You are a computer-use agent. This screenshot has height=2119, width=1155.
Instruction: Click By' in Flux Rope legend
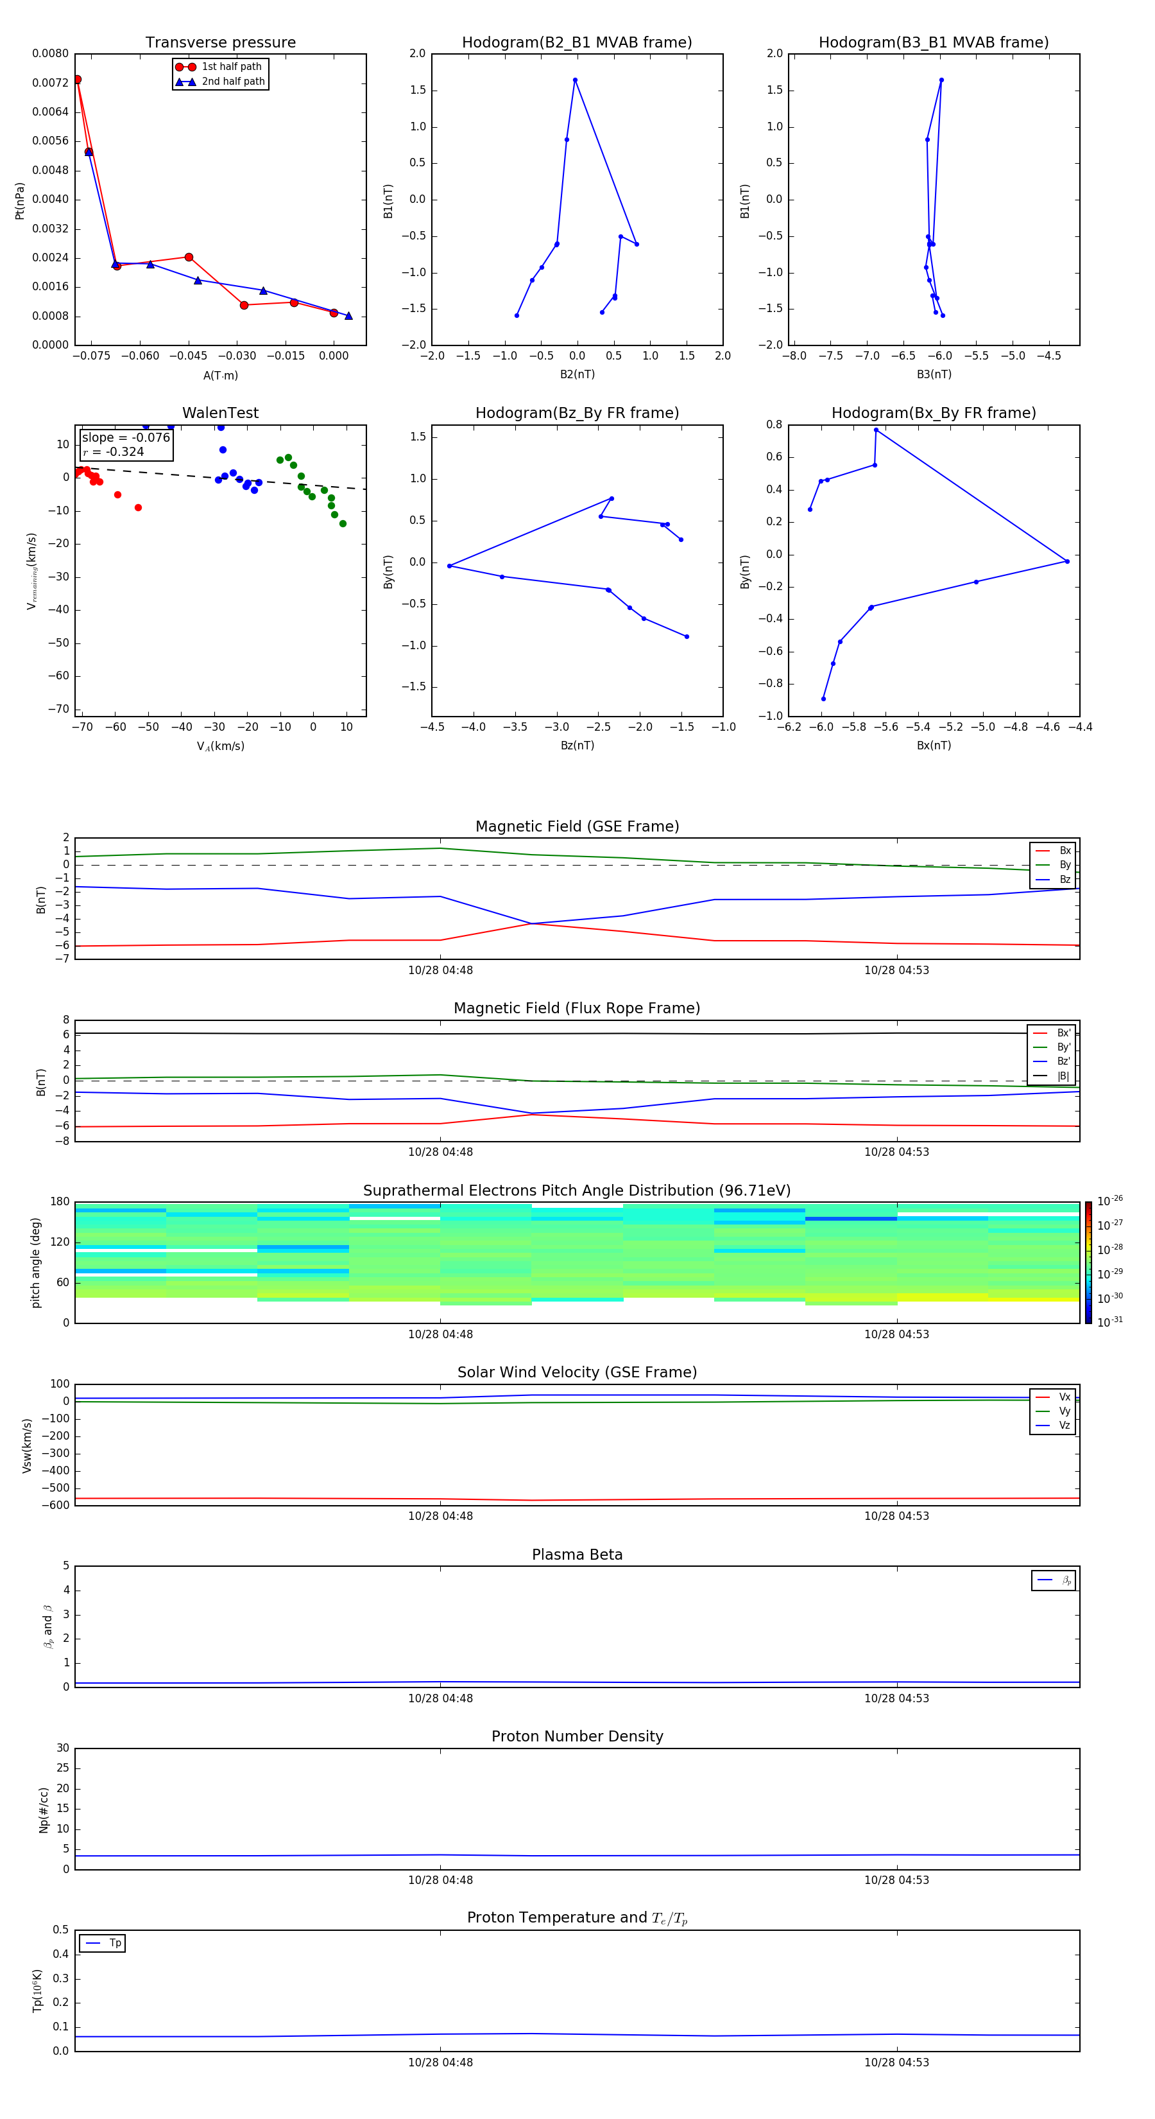click(1052, 1047)
